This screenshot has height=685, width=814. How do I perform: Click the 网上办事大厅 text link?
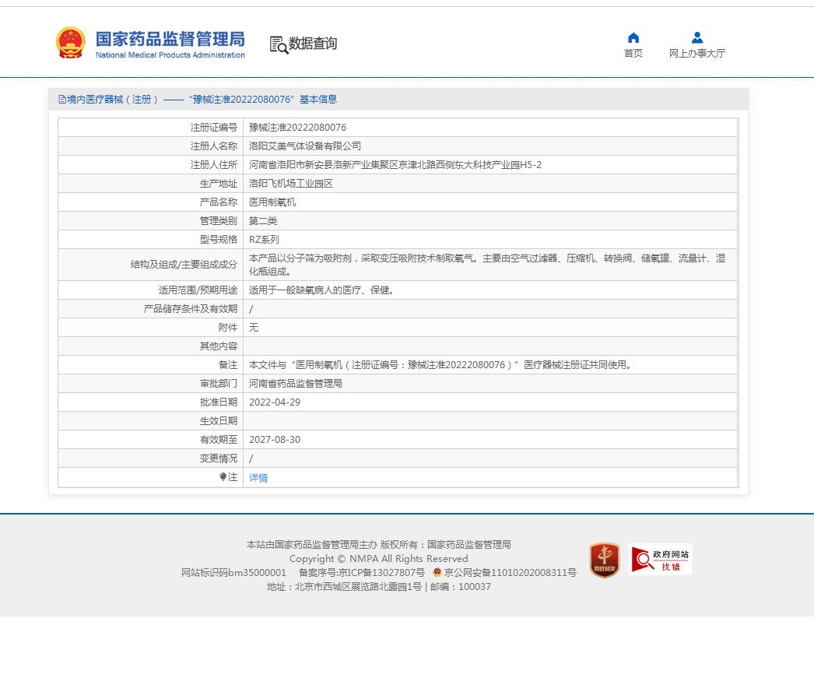pos(697,53)
